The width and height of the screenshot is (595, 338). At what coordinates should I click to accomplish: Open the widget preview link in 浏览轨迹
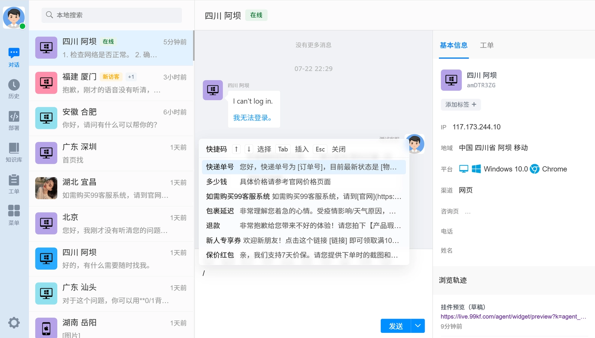click(x=513, y=316)
